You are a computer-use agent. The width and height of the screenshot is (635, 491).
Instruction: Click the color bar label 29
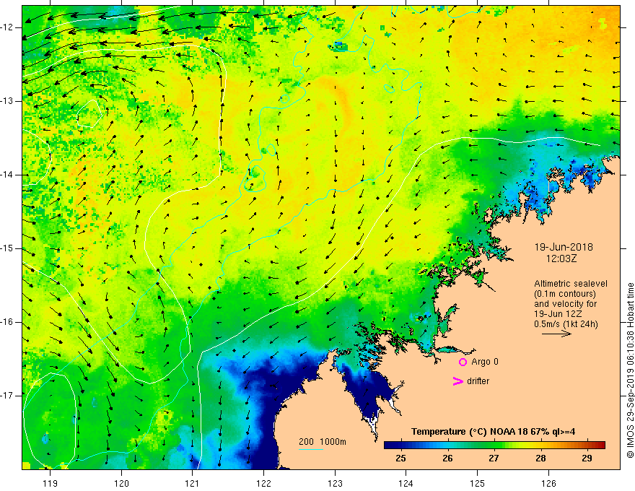587,459
